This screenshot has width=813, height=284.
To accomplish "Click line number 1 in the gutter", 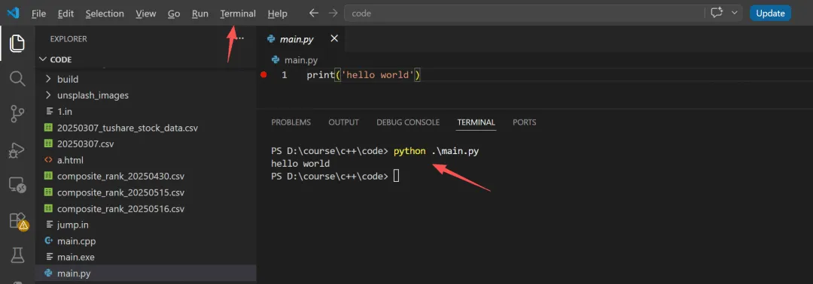I will pyautogui.click(x=284, y=76).
